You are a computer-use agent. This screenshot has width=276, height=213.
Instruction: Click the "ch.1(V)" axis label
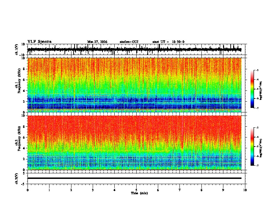coord(17,49)
